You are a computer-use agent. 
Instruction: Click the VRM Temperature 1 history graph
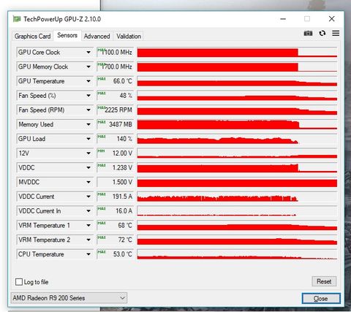pyautogui.click(x=237, y=225)
